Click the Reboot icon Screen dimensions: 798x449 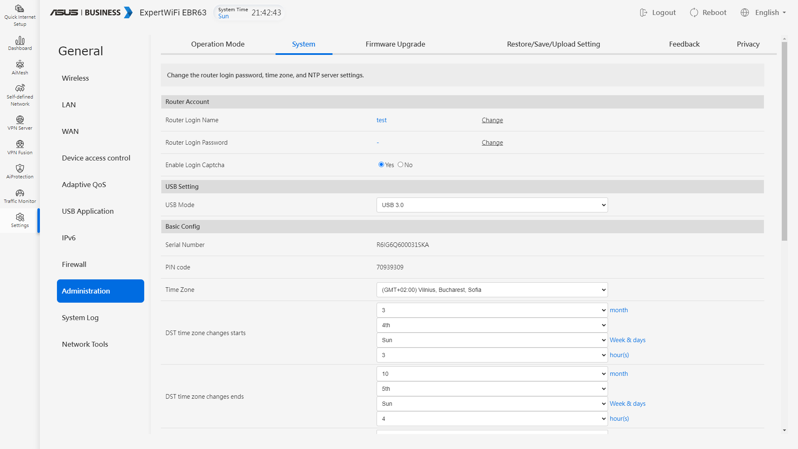(x=694, y=12)
